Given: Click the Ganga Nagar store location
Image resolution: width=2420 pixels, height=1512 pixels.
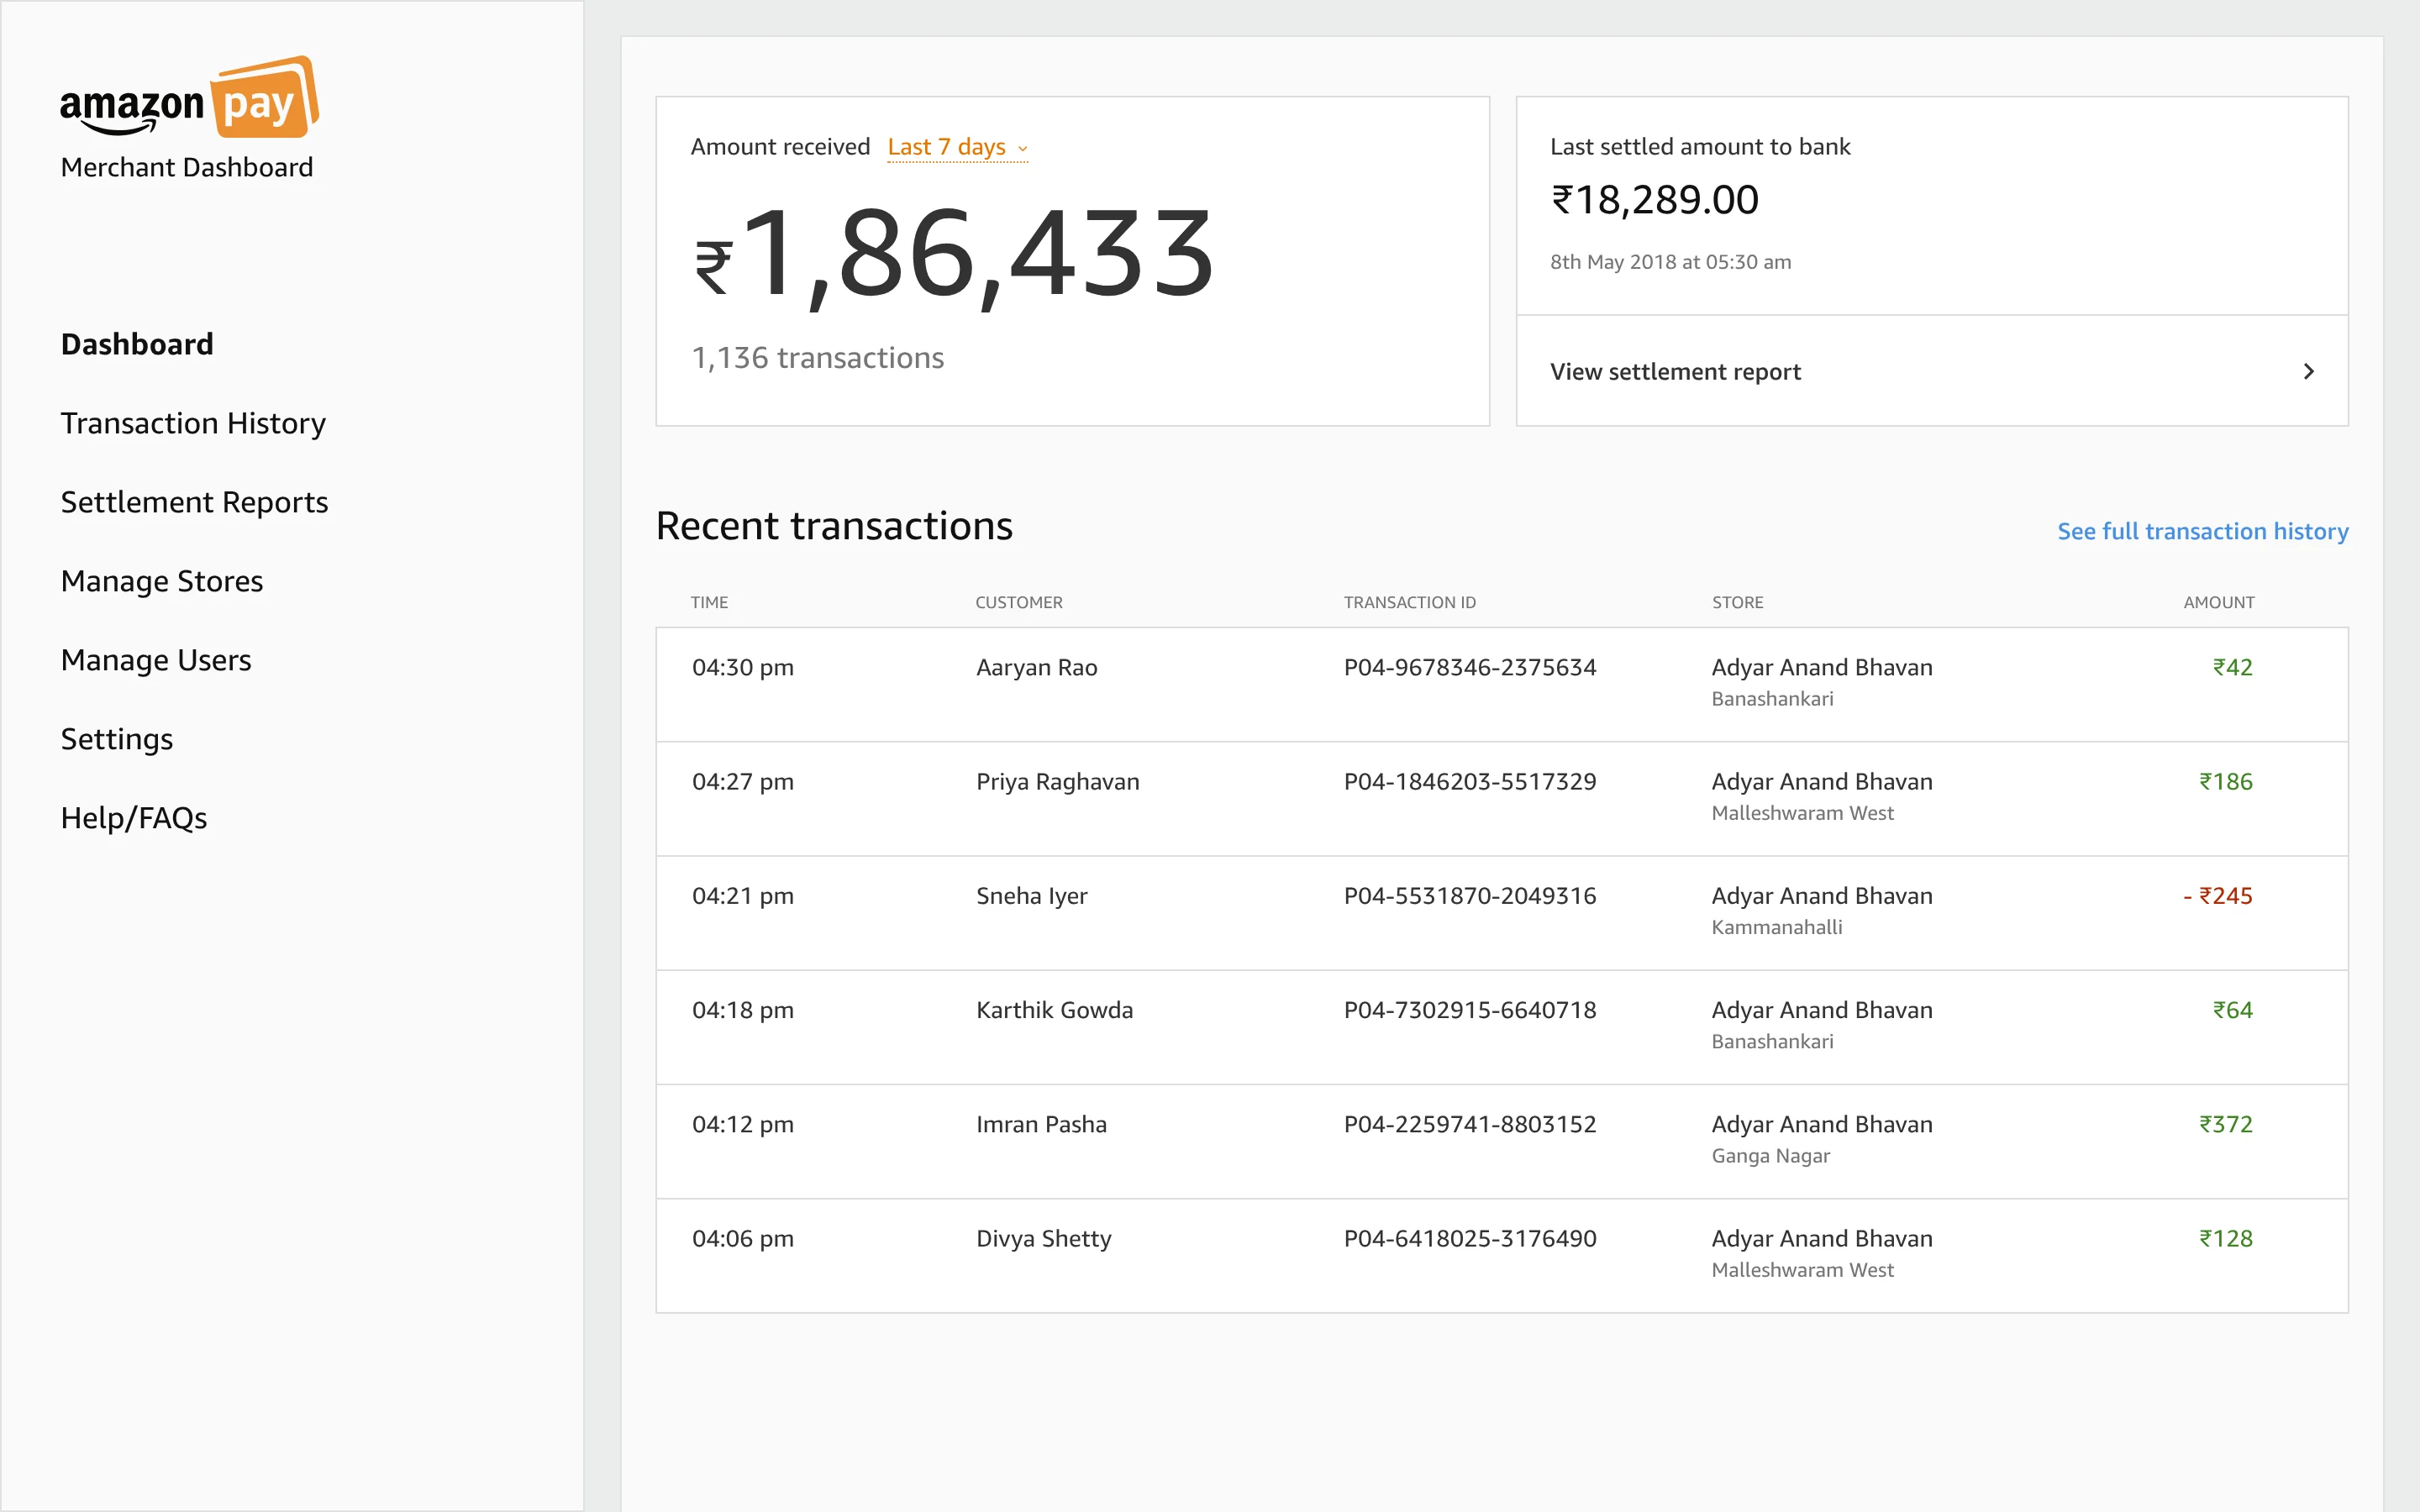Looking at the screenshot, I should pos(1770,1156).
